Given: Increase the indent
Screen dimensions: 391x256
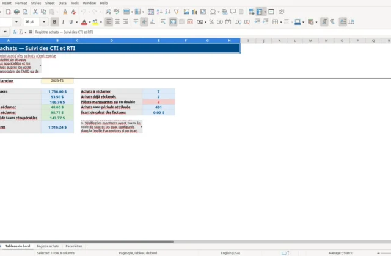Looking at the screenshot, I should click(x=257, y=22).
